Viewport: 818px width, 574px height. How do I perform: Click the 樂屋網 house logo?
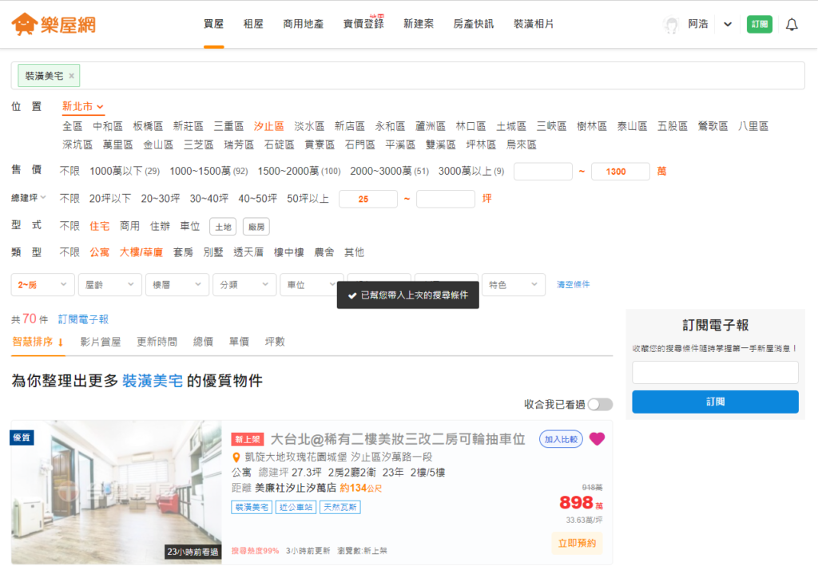[54, 24]
